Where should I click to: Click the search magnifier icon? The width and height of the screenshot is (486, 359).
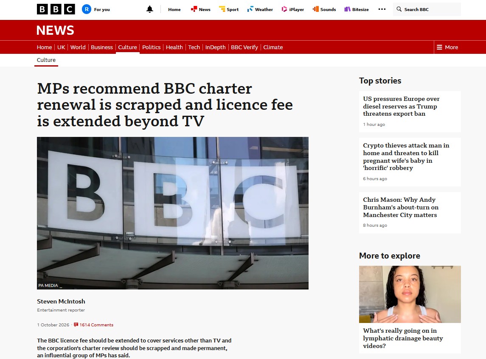(399, 9)
